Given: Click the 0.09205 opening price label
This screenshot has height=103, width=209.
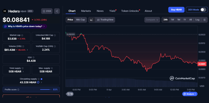Looking at the screenshot, I should [71, 34].
